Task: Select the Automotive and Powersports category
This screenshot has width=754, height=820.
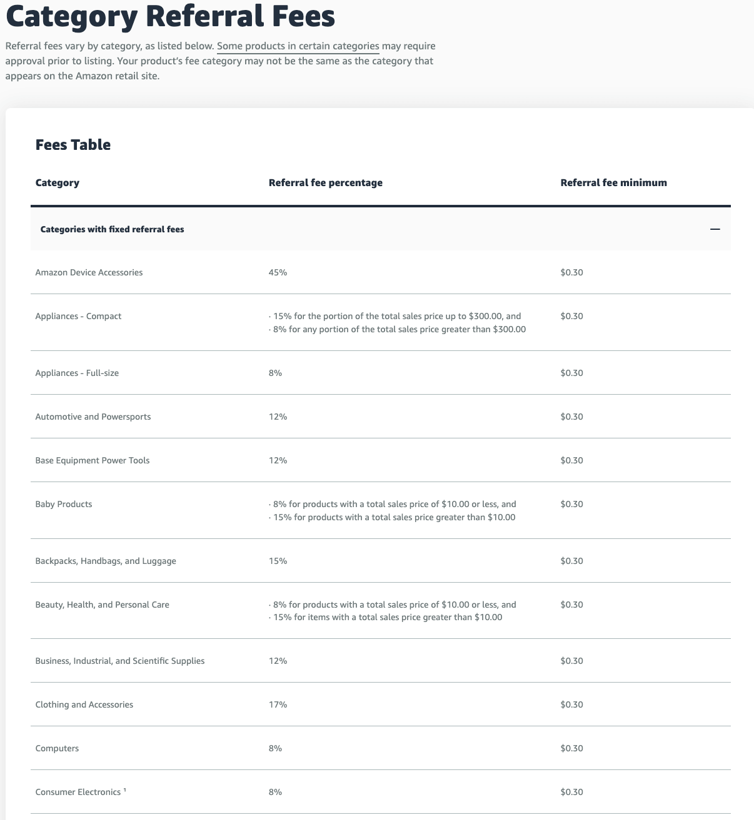Action: coord(93,417)
